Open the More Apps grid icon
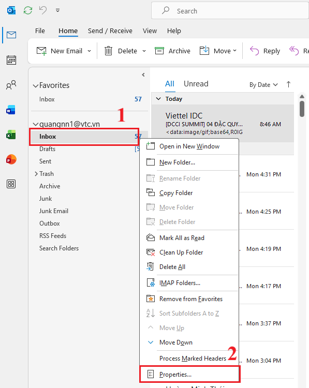The height and width of the screenshot is (388, 309). pyautogui.click(x=11, y=184)
